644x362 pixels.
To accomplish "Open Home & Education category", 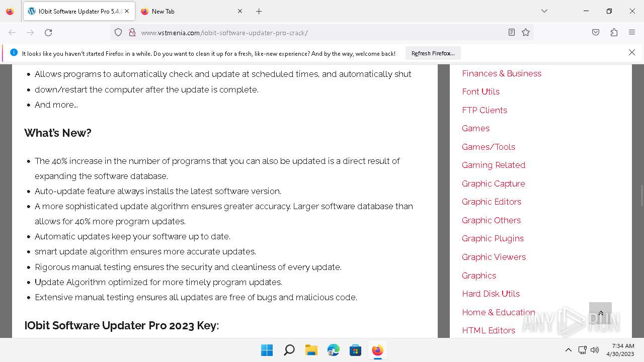I will (499, 312).
